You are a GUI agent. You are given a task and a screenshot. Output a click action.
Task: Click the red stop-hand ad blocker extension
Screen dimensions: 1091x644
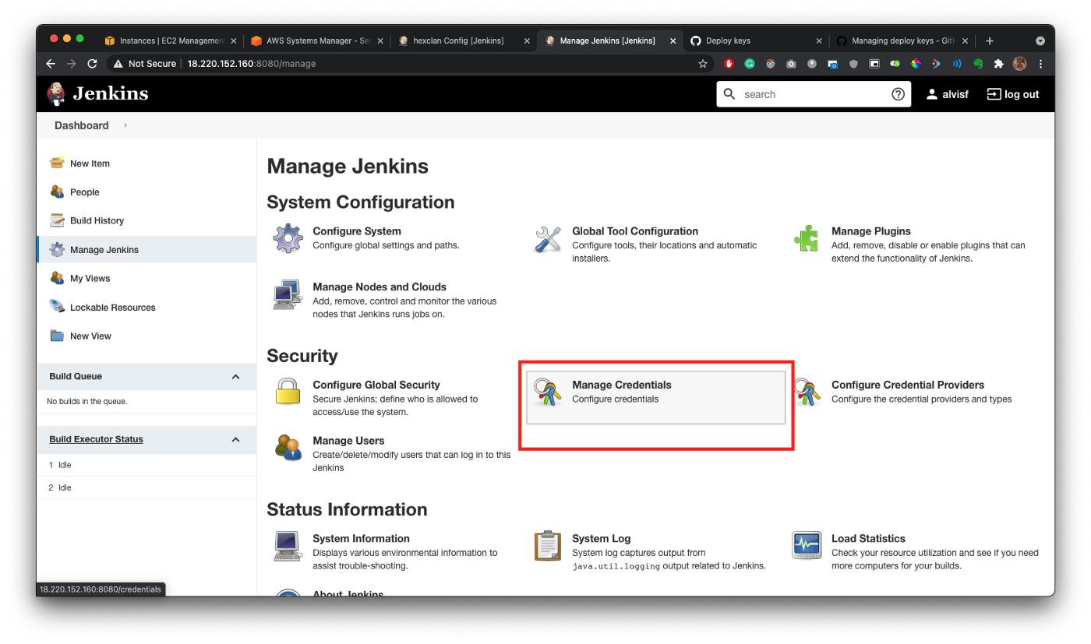pyautogui.click(x=729, y=64)
